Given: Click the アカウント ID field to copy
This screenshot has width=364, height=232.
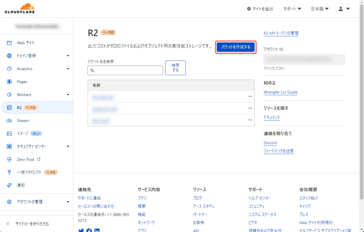Looking at the screenshot, I should (x=304, y=60).
